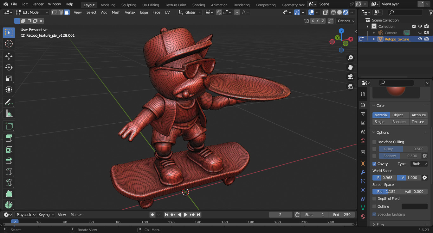Toggle the Specular Lighting checkbox
This screenshot has height=233, width=433.
click(x=374, y=214)
